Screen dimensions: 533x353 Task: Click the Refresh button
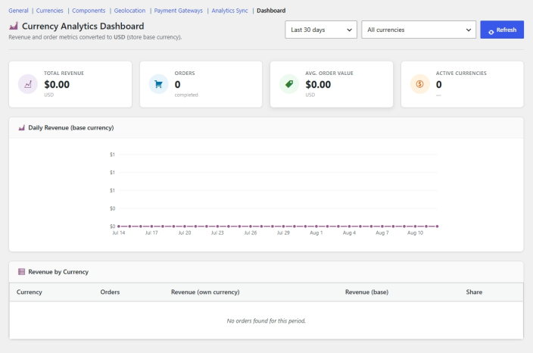click(502, 30)
